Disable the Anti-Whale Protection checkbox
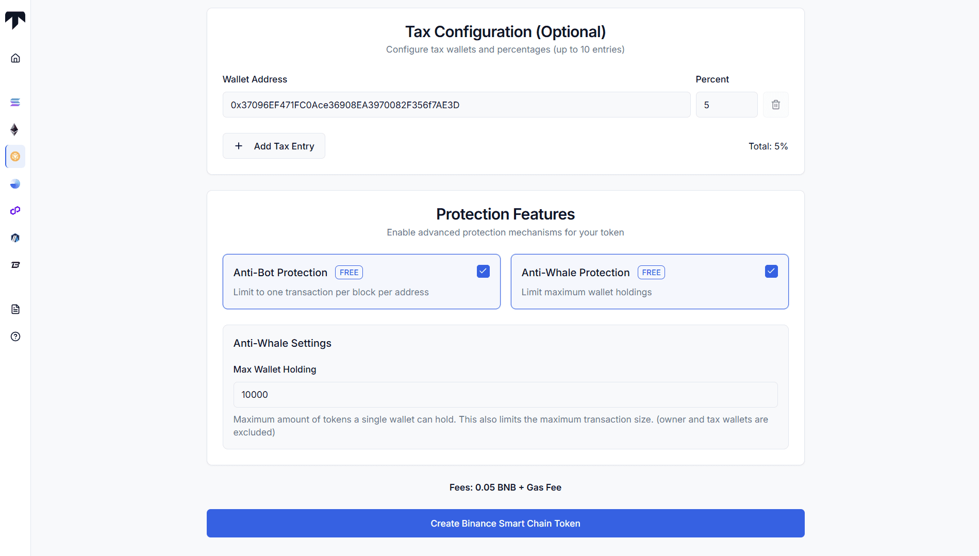This screenshot has width=979, height=556. pyautogui.click(x=771, y=272)
